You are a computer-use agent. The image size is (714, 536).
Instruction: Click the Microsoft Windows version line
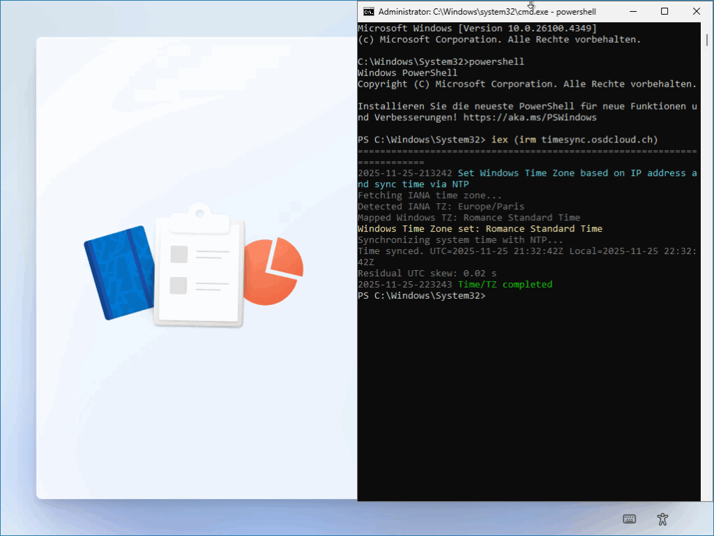477,28
